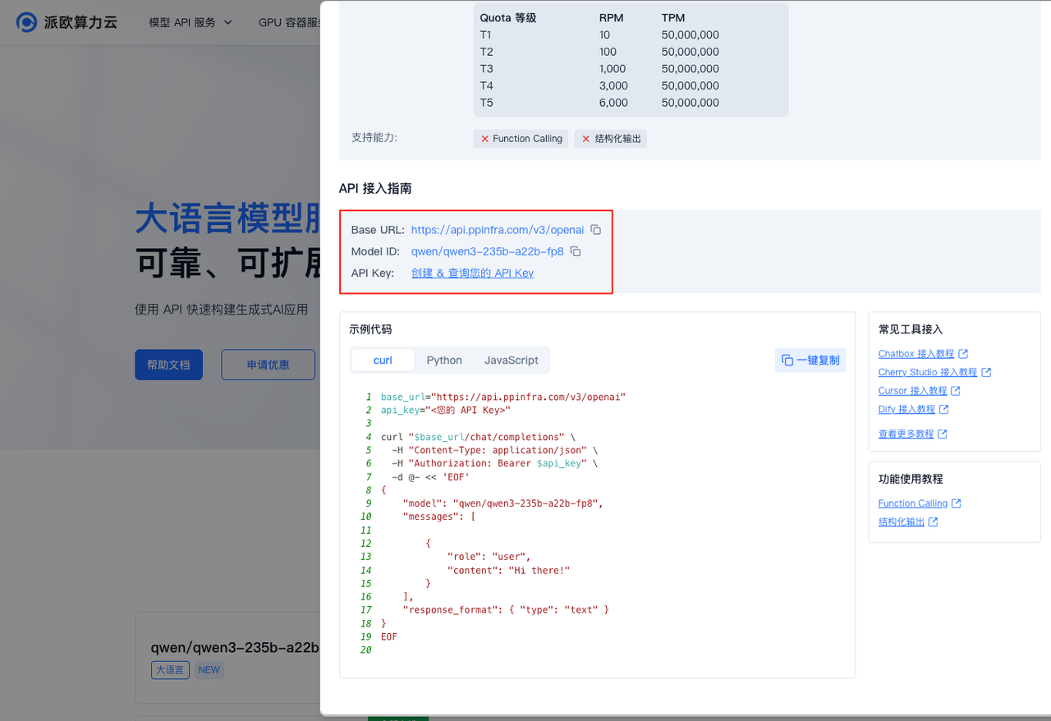Copy the Model ID value

click(576, 251)
